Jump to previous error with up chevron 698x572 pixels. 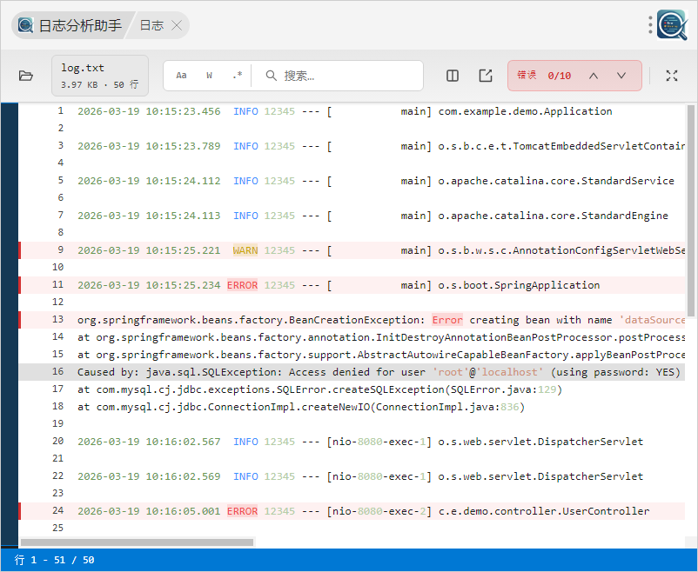coord(594,76)
